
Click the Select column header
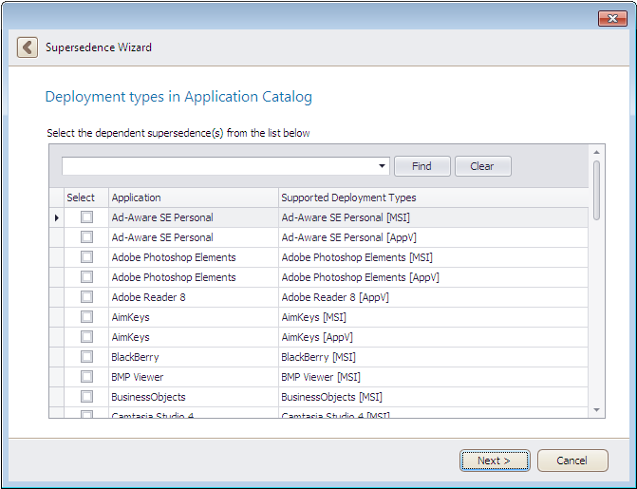point(81,197)
